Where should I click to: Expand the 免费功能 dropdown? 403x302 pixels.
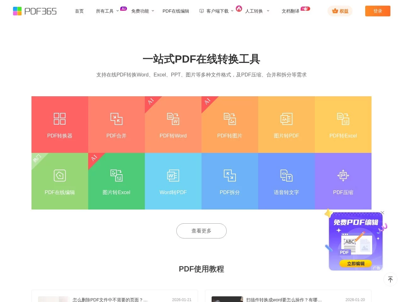tap(142, 11)
